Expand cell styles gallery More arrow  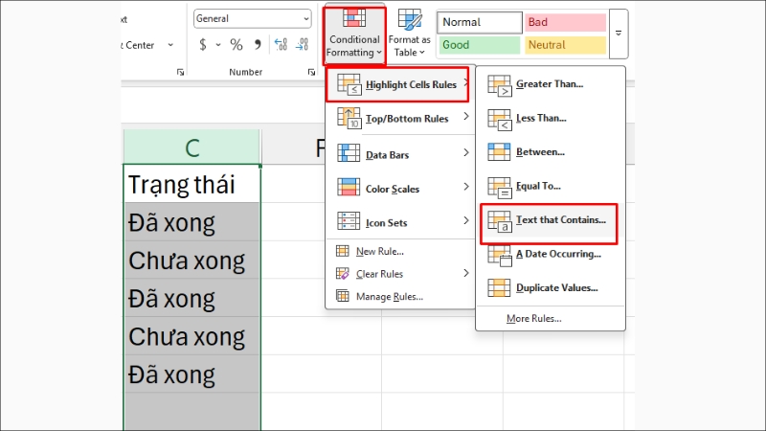(619, 34)
